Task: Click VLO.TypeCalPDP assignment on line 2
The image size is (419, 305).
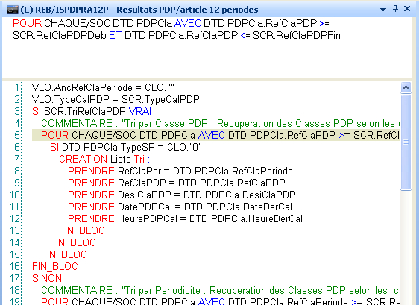Action: [116, 100]
